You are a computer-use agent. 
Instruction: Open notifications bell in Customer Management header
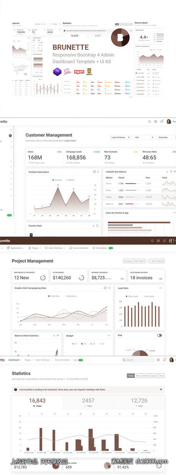pyautogui.click(x=162, y=121)
